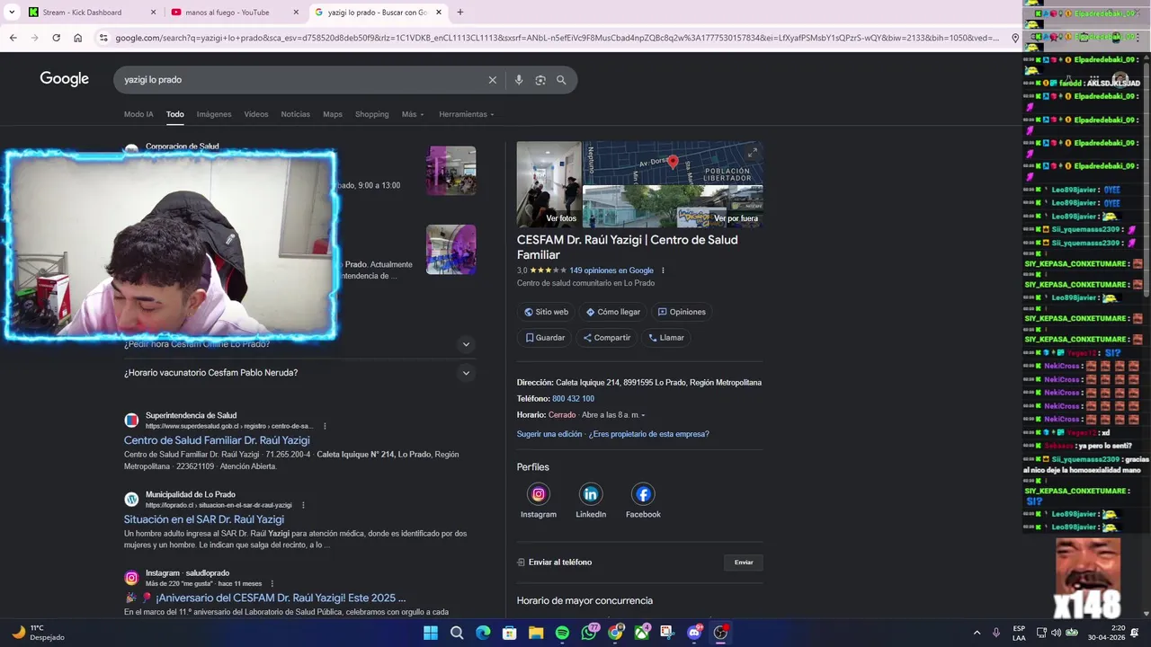The width and height of the screenshot is (1151, 647).
Task: Open Google Lens image search icon
Action: pyautogui.click(x=540, y=80)
